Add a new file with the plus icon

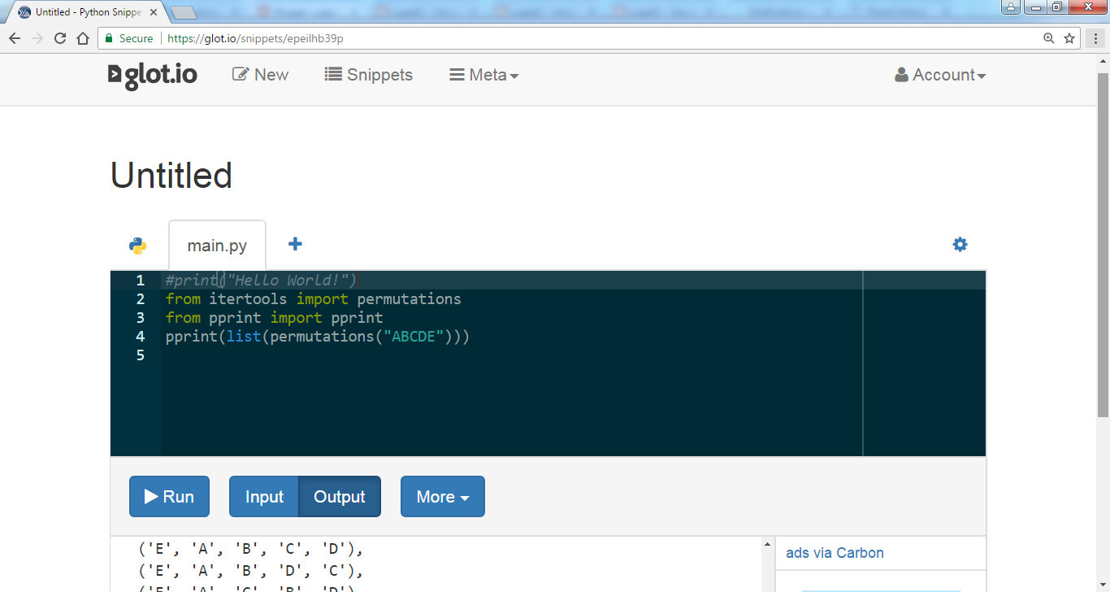click(x=294, y=243)
